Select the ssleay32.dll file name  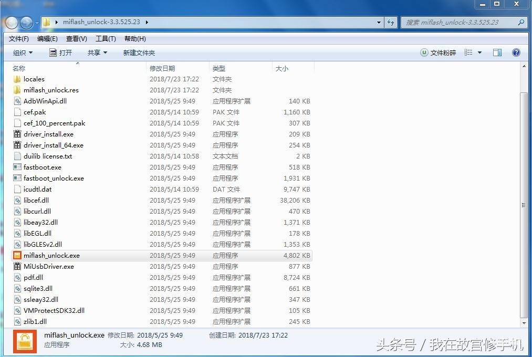coord(41,300)
